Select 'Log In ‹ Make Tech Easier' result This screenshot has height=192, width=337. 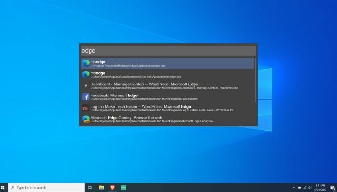point(168,108)
